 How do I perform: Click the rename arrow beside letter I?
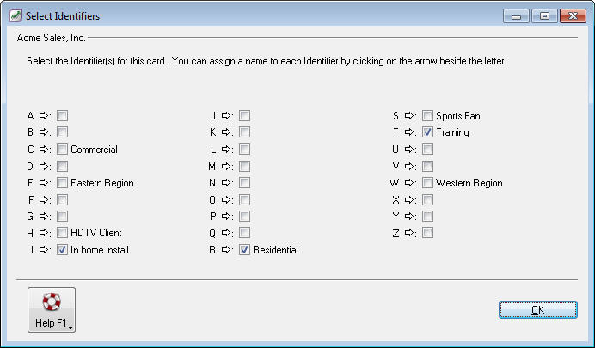pyautogui.click(x=44, y=249)
